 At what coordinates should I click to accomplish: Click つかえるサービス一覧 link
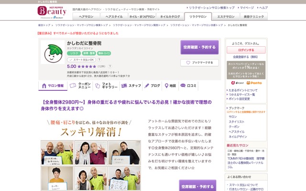point(242,95)
